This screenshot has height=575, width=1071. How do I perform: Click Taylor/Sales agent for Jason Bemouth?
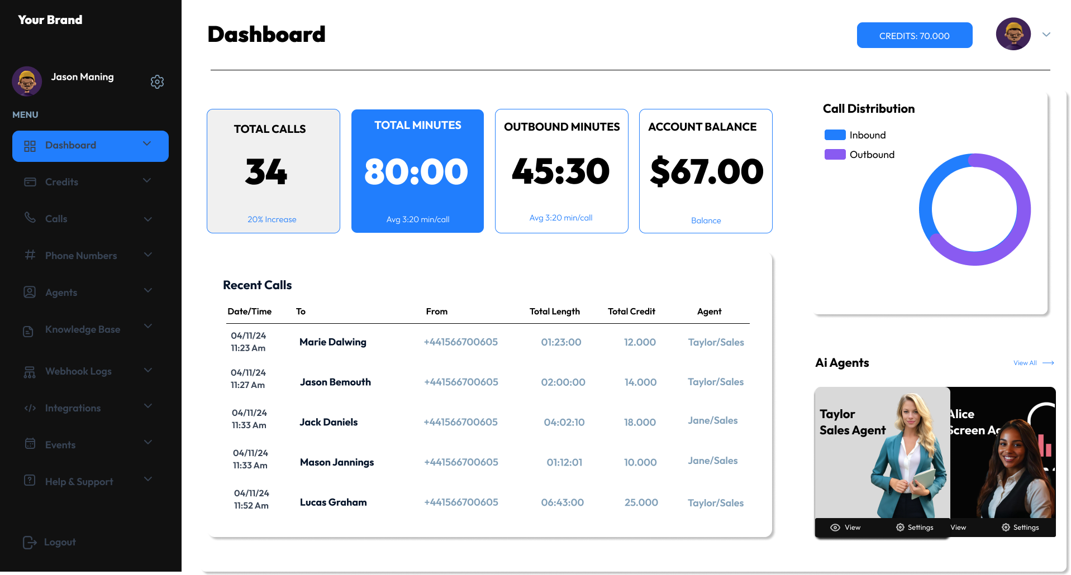(x=716, y=382)
